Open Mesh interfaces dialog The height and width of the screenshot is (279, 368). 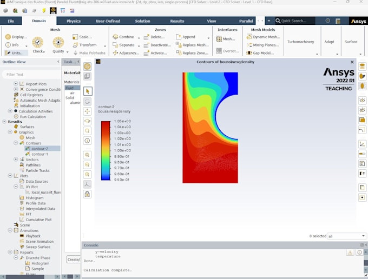pos(226,39)
